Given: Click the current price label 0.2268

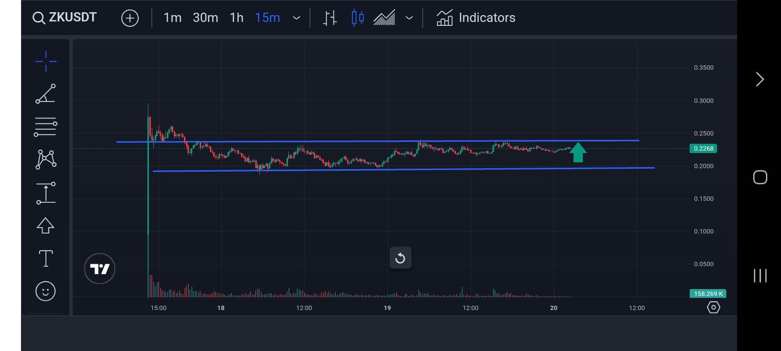Looking at the screenshot, I should point(703,149).
